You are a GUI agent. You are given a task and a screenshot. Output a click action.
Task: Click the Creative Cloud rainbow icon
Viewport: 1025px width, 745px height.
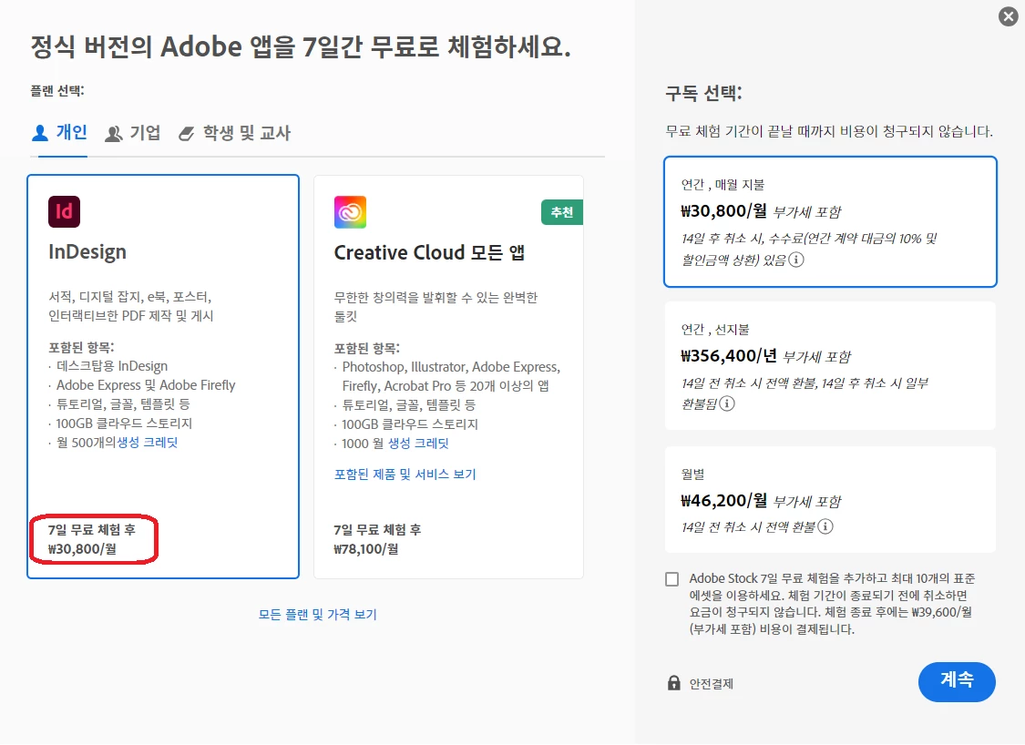click(350, 211)
